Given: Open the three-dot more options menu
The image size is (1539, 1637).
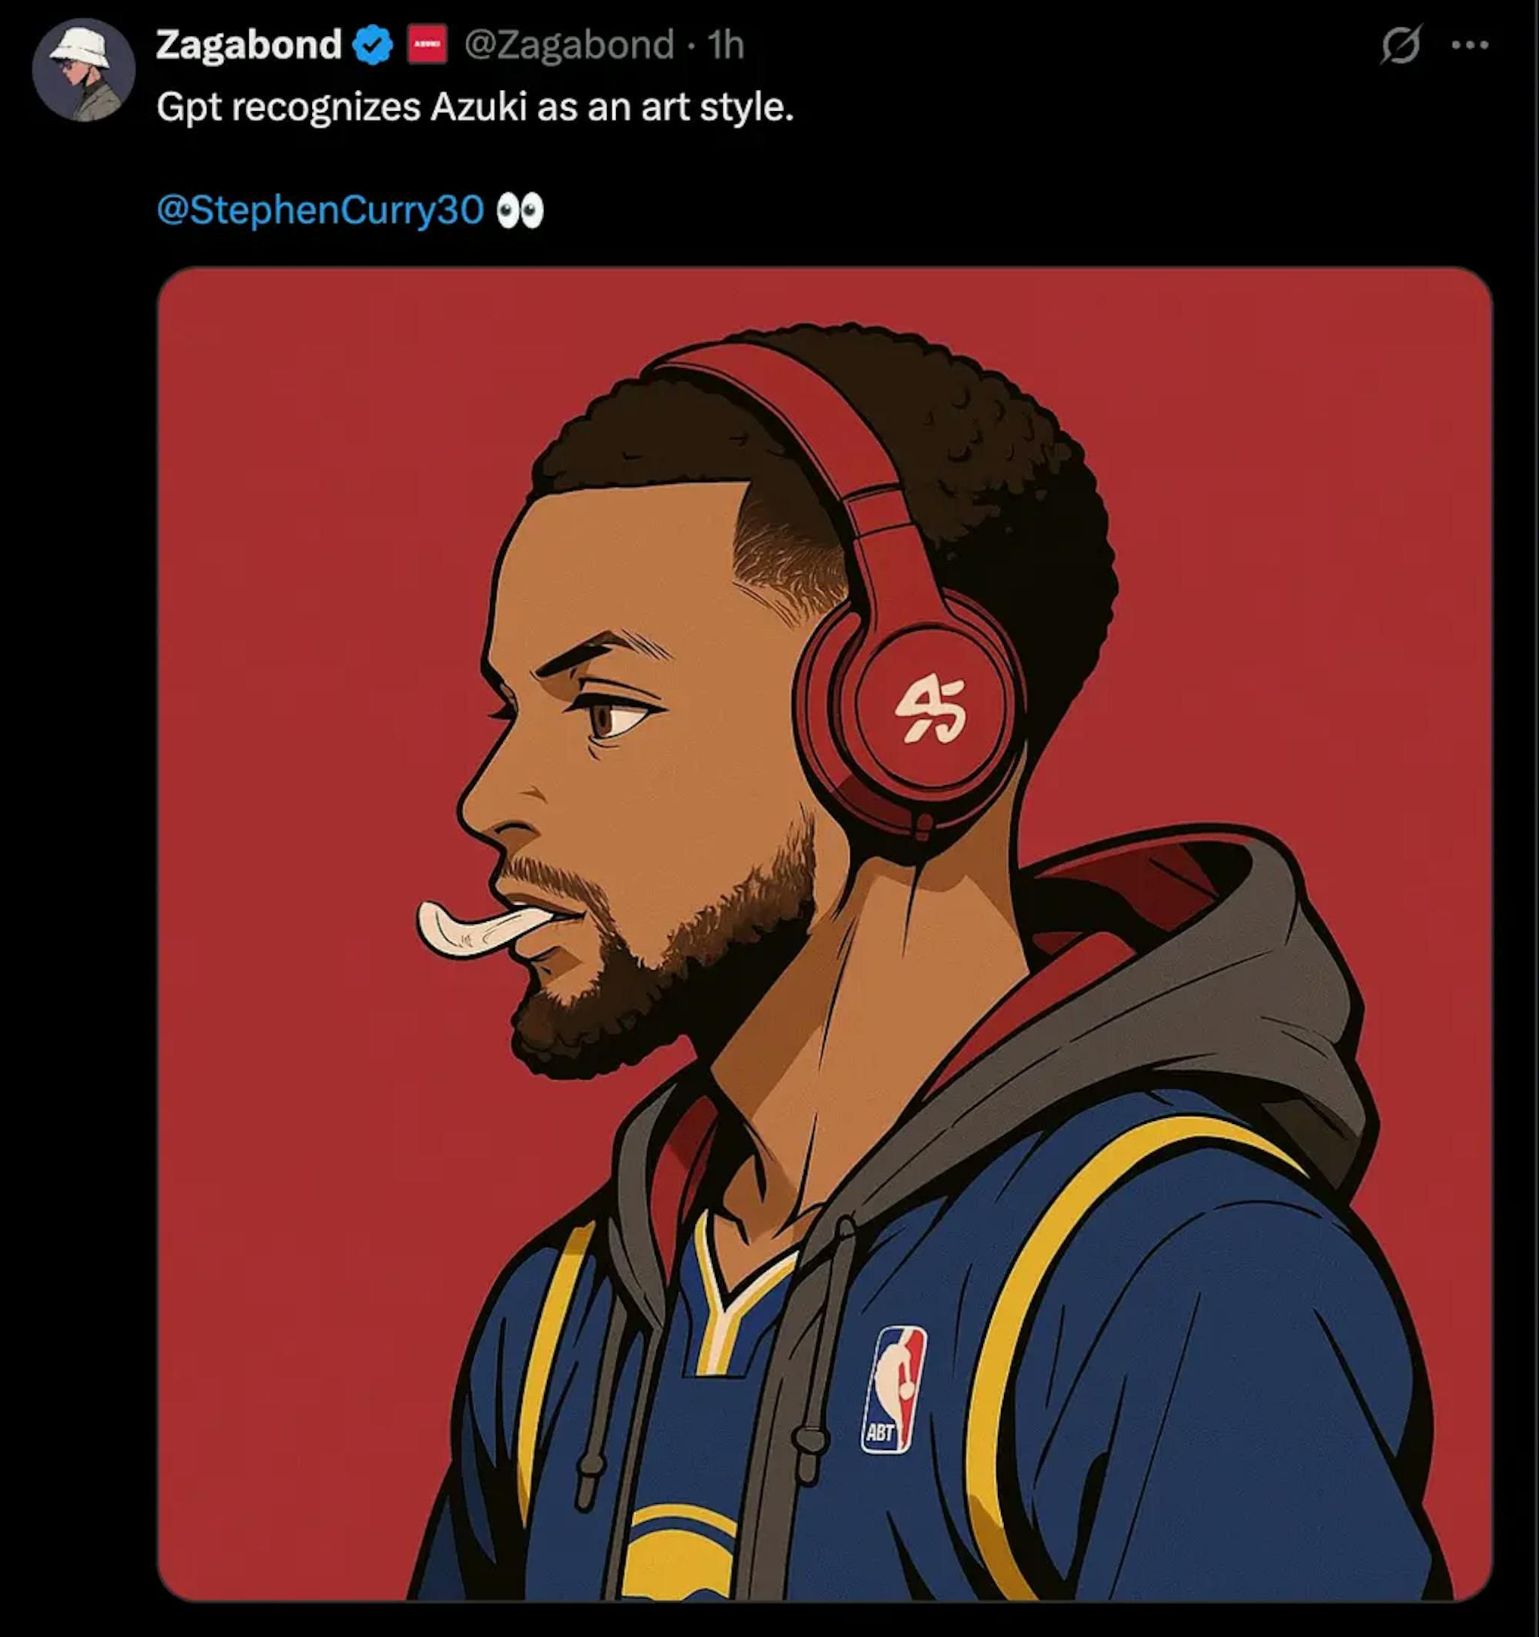Looking at the screenshot, I should (x=1470, y=45).
